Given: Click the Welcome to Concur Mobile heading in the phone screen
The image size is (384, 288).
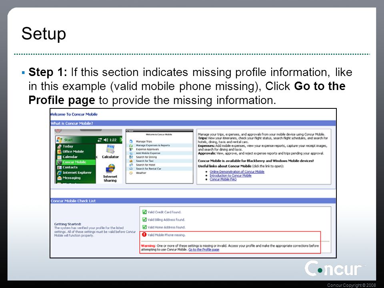Looking at the screenshot, I should point(159,134).
